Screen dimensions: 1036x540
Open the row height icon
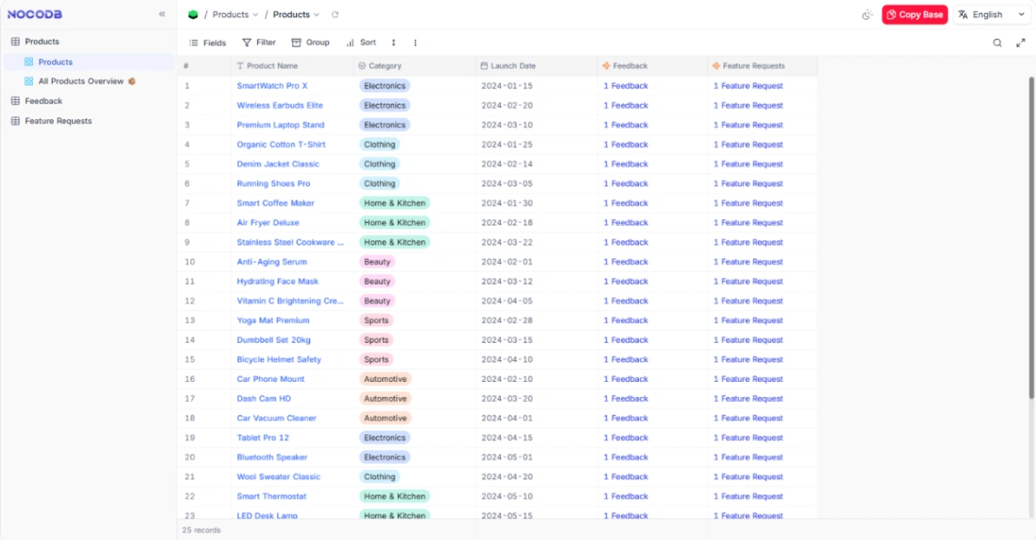pyautogui.click(x=393, y=43)
